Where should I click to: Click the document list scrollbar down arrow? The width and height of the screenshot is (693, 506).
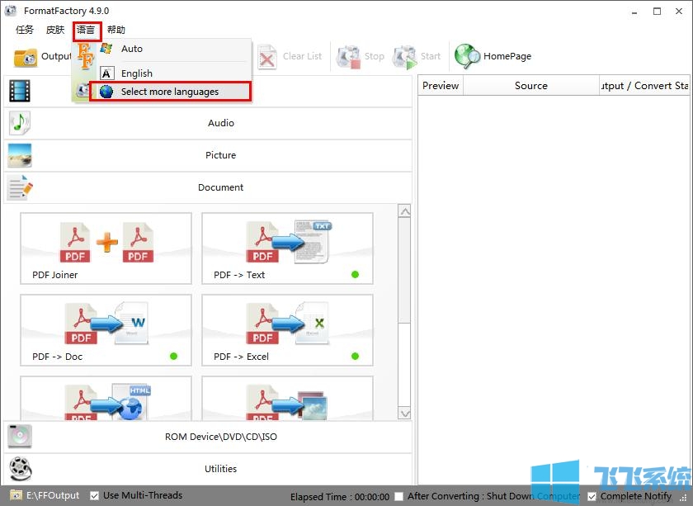404,413
